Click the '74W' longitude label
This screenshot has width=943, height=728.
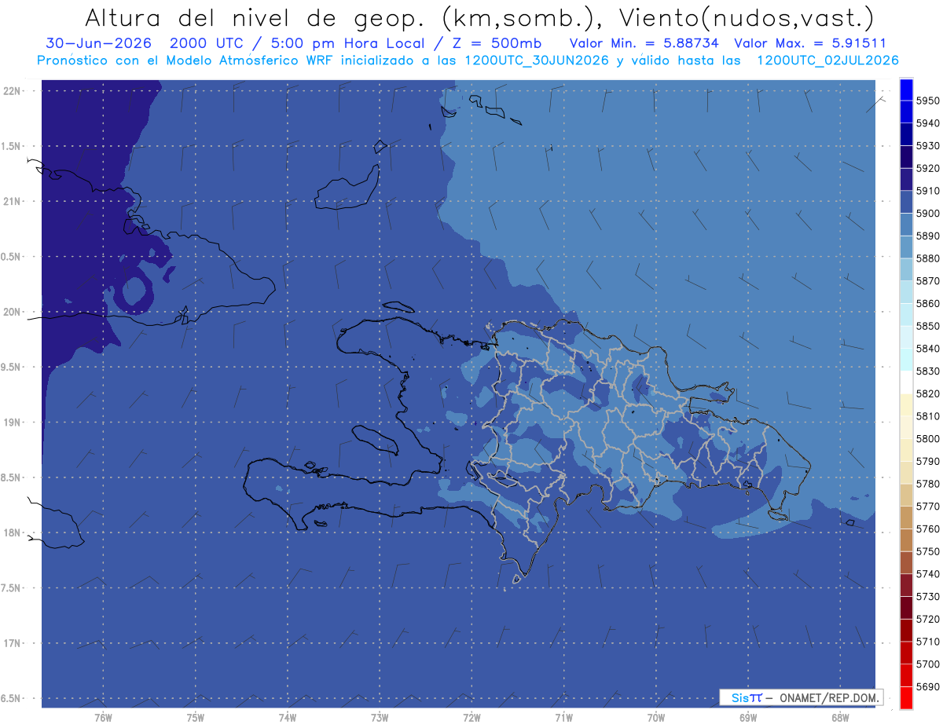click(x=288, y=717)
